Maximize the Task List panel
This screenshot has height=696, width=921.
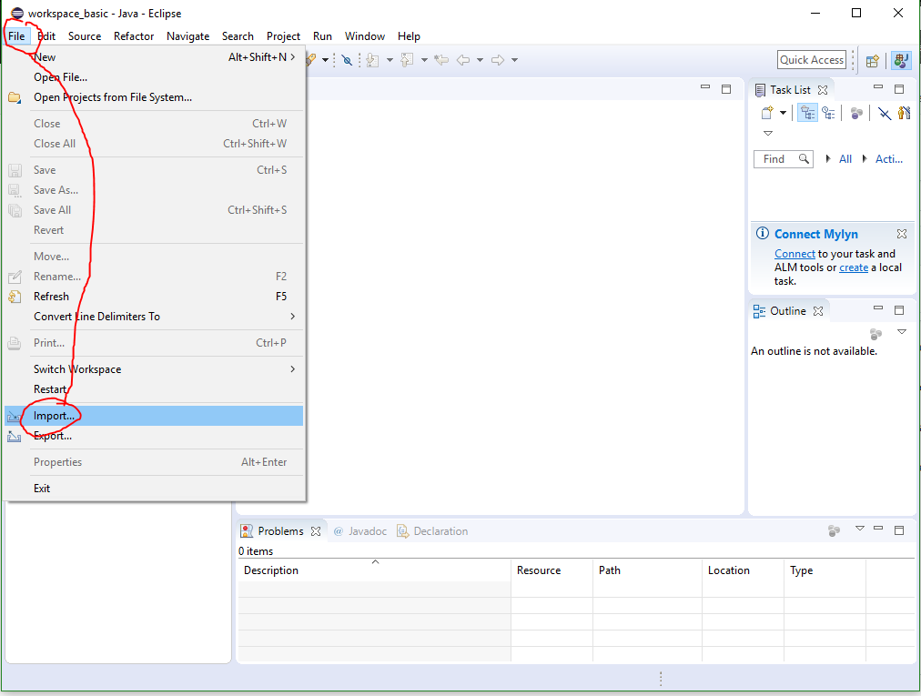point(898,89)
